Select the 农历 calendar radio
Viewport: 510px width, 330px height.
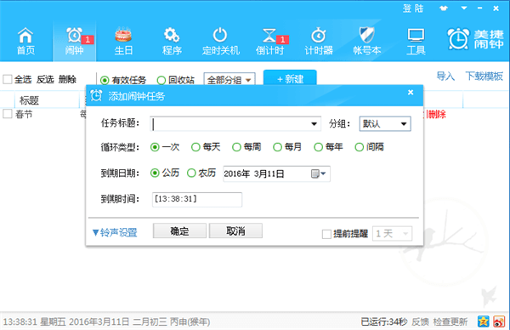pos(191,173)
